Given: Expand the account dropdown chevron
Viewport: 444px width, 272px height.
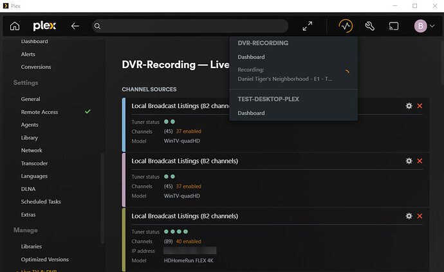Looking at the screenshot, I should 432,26.
